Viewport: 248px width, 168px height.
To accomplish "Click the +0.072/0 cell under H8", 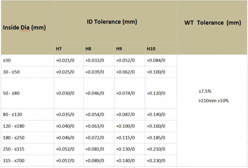I will 95,137.
